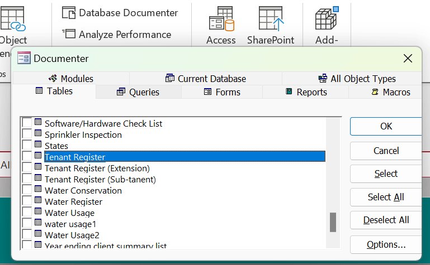Click table icon beside Tenant Register (Extension)
The width and height of the screenshot is (430, 265).
point(38,167)
